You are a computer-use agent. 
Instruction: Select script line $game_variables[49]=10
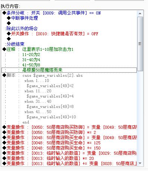pyautogui.click(x=69, y=117)
